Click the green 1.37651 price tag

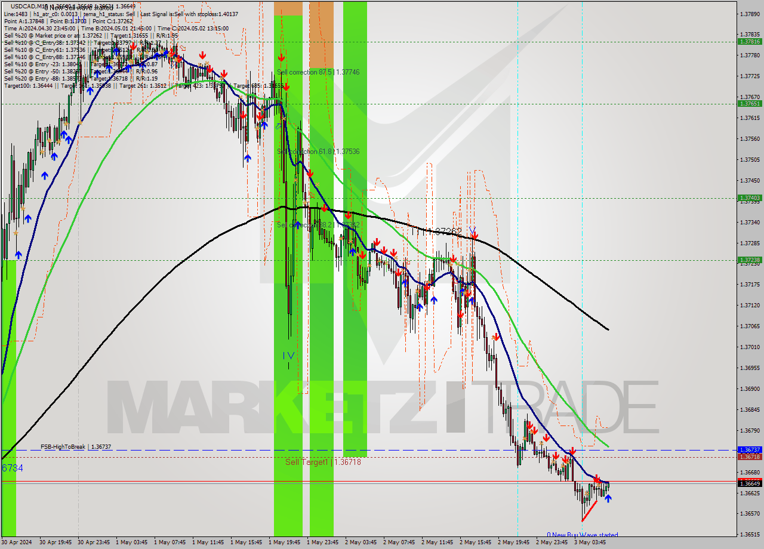coord(750,103)
